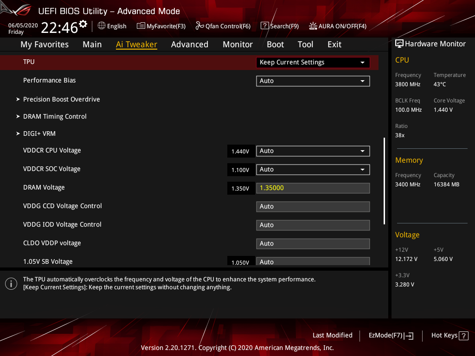
Task: Click Last Modified button
Action: [332, 335]
